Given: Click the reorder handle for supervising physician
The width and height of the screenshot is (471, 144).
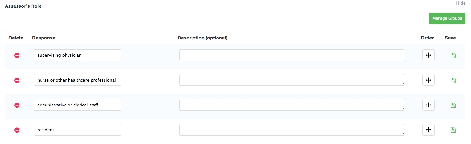Looking at the screenshot, I should [x=428, y=55].
